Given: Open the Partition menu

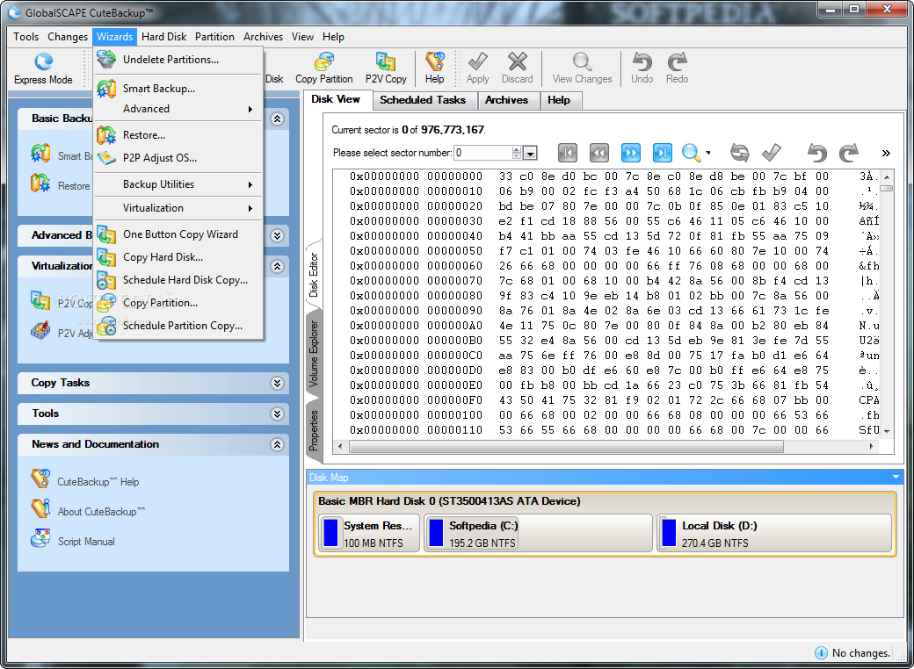Looking at the screenshot, I should 214,37.
